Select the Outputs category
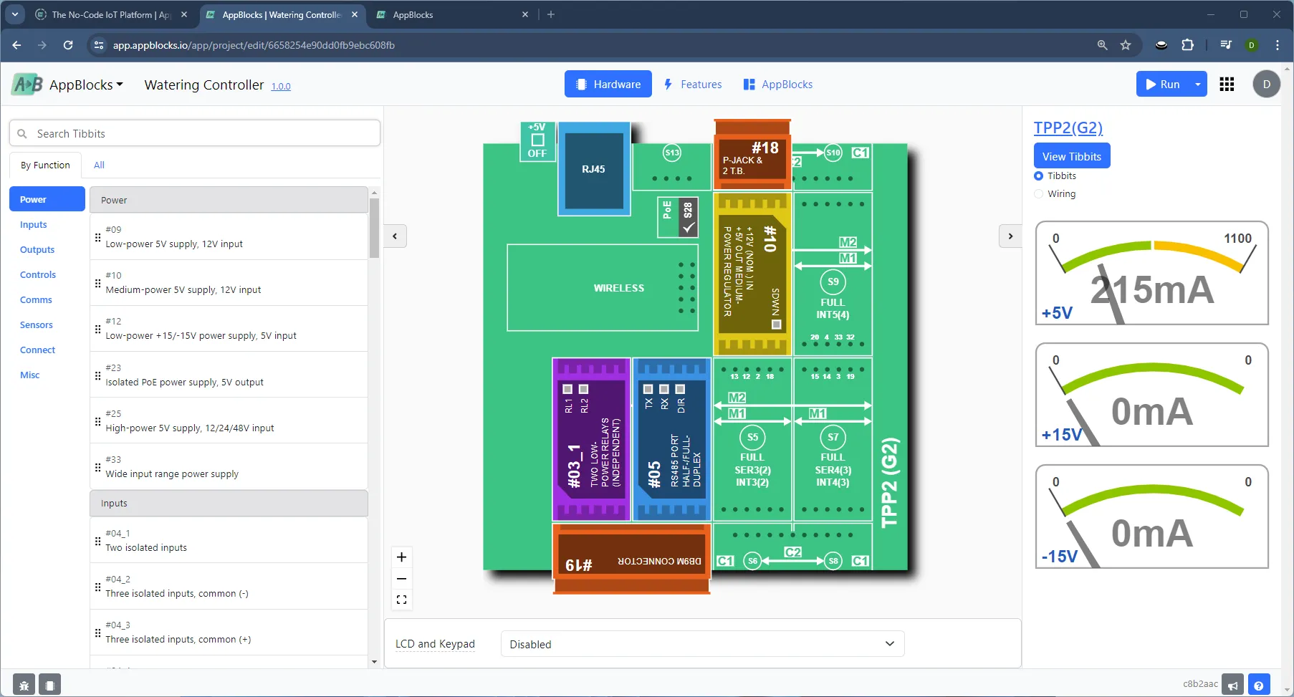 37,250
